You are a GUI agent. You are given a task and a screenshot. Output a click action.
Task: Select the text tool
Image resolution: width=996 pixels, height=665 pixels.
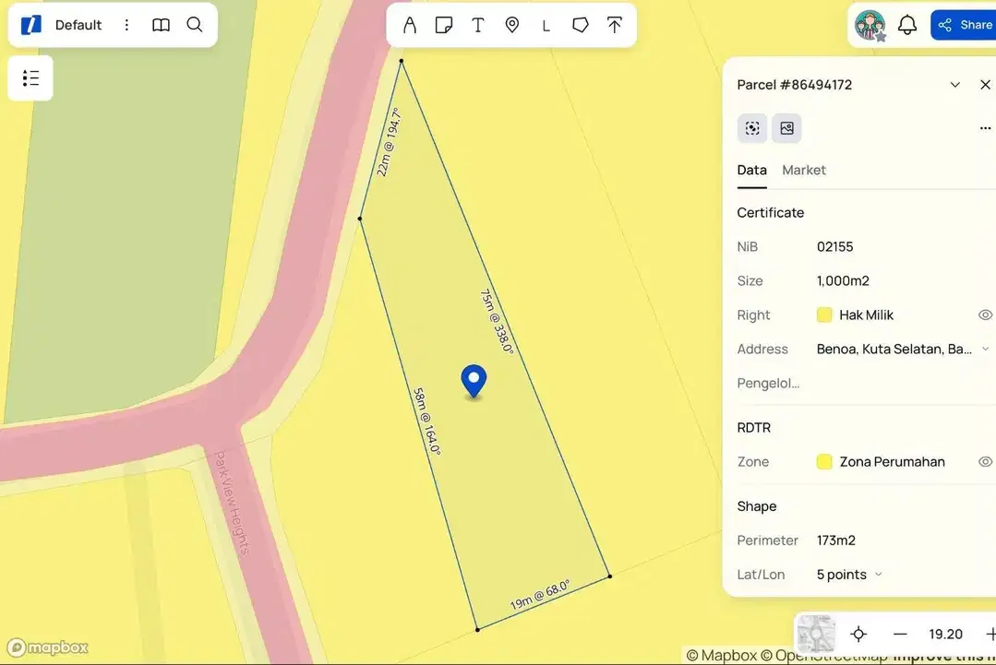(x=477, y=25)
